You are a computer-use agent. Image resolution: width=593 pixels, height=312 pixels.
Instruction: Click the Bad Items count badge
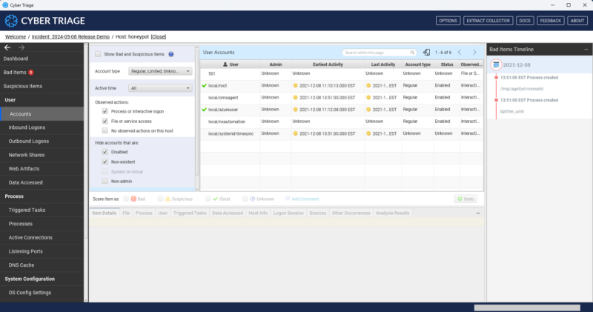tap(31, 72)
